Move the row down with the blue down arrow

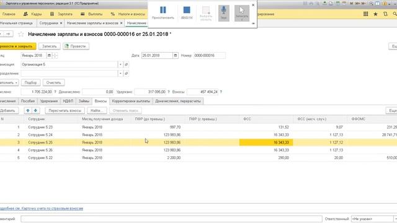coord(35,110)
